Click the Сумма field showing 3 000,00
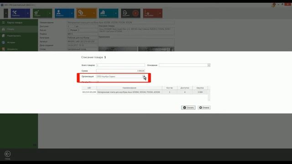 (120, 71)
